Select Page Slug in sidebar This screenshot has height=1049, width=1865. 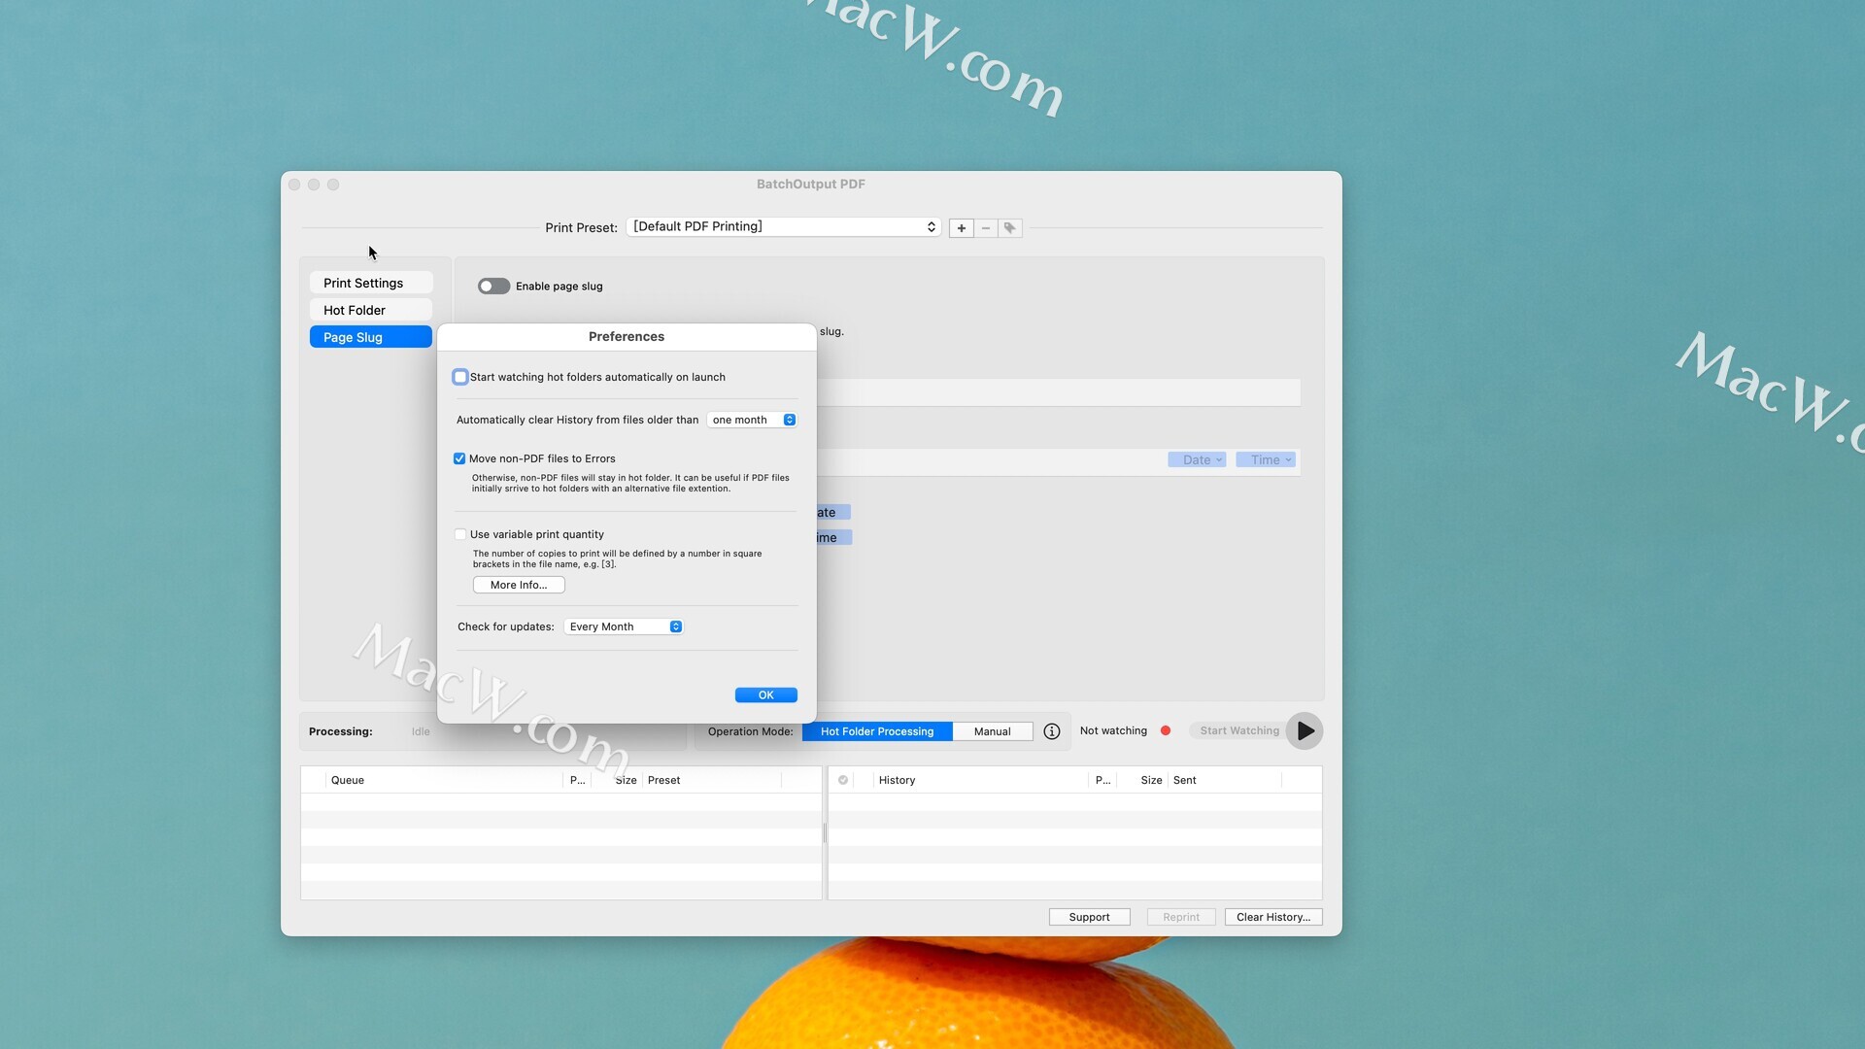click(x=371, y=337)
